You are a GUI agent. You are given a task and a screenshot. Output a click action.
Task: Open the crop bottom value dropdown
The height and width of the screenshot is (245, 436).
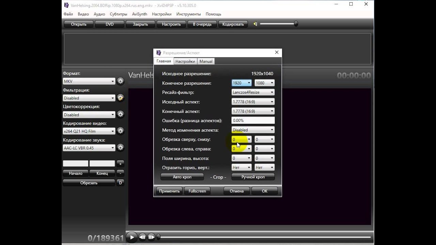coord(265,140)
